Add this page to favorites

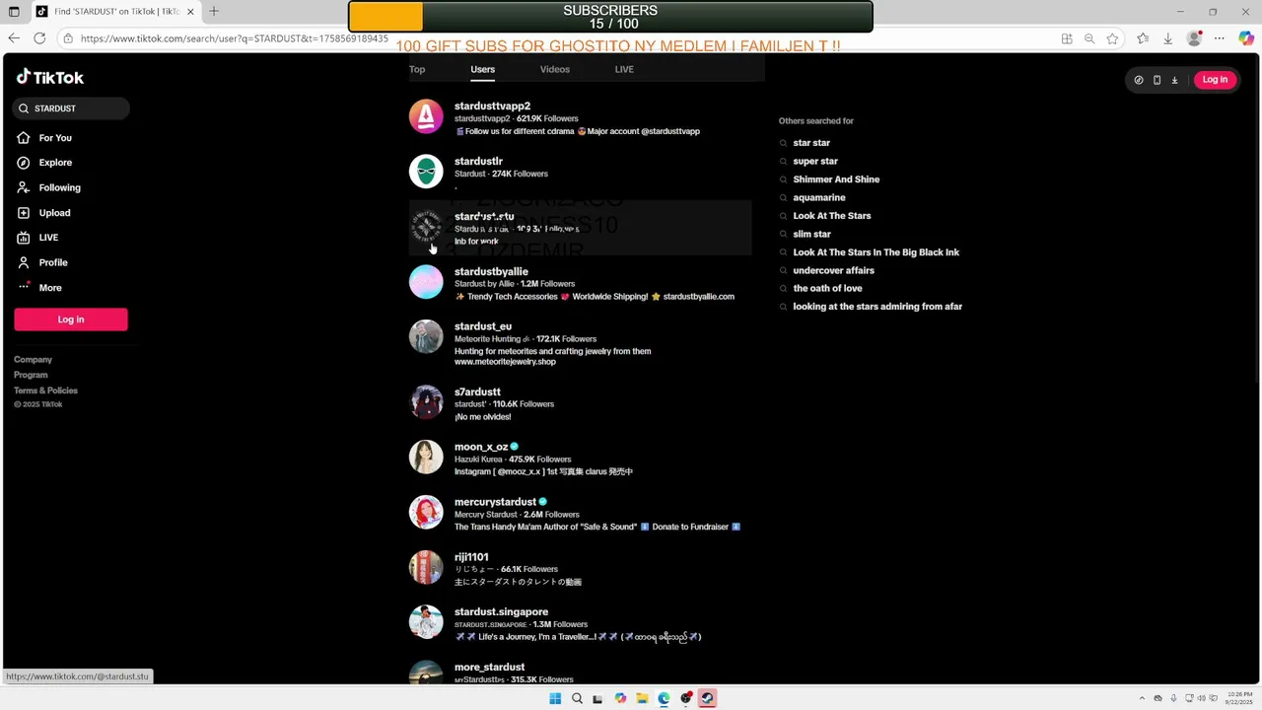[x=1112, y=38]
